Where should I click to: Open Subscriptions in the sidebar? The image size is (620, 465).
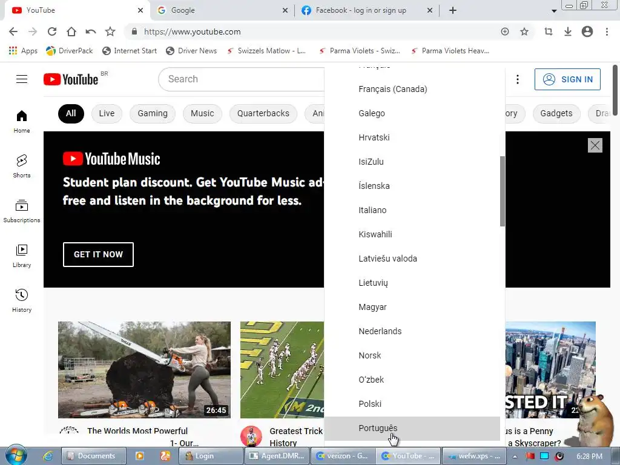tap(22, 211)
